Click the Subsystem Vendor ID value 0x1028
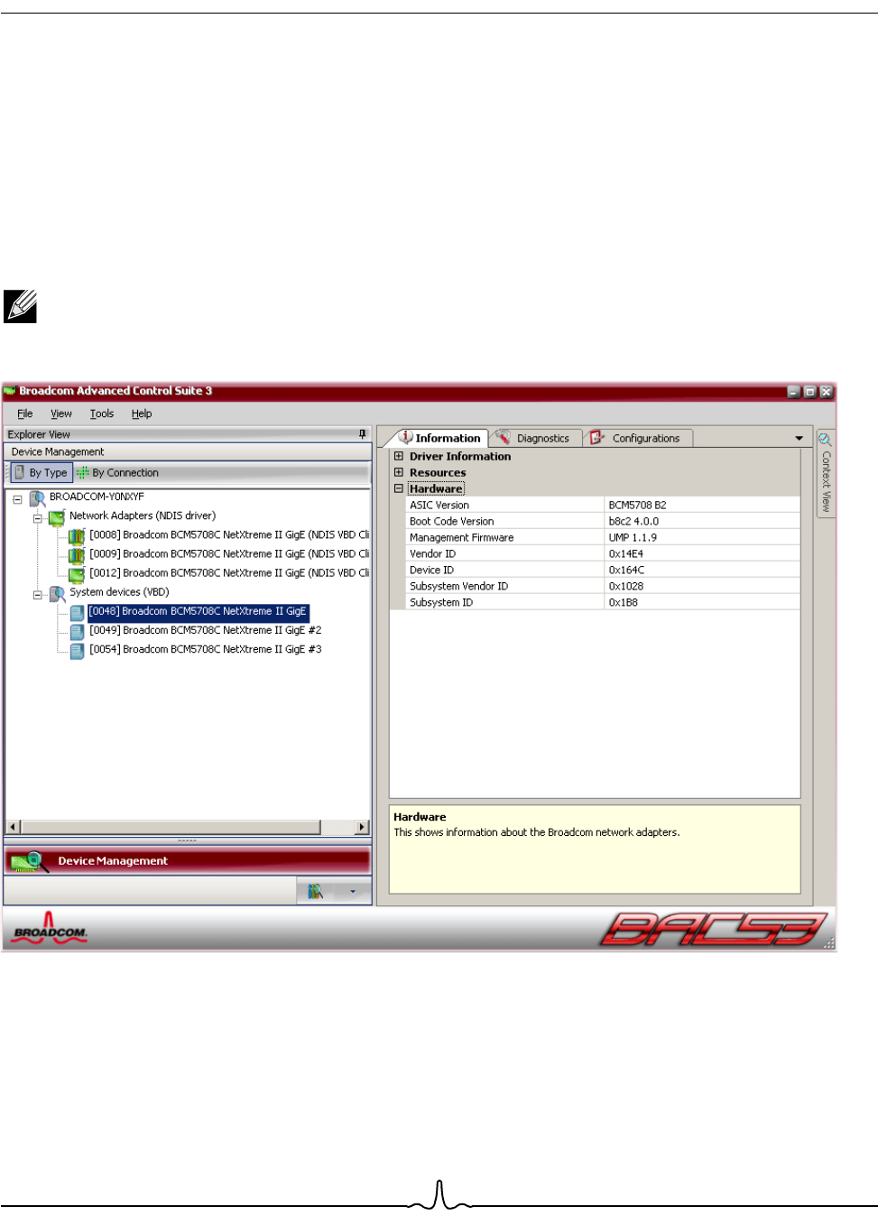This screenshot has height=1216, width=878. point(626,586)
